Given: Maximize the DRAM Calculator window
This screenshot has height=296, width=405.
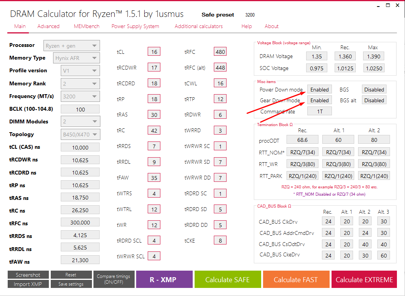Looking at the screenshot, I should [388, 5].
